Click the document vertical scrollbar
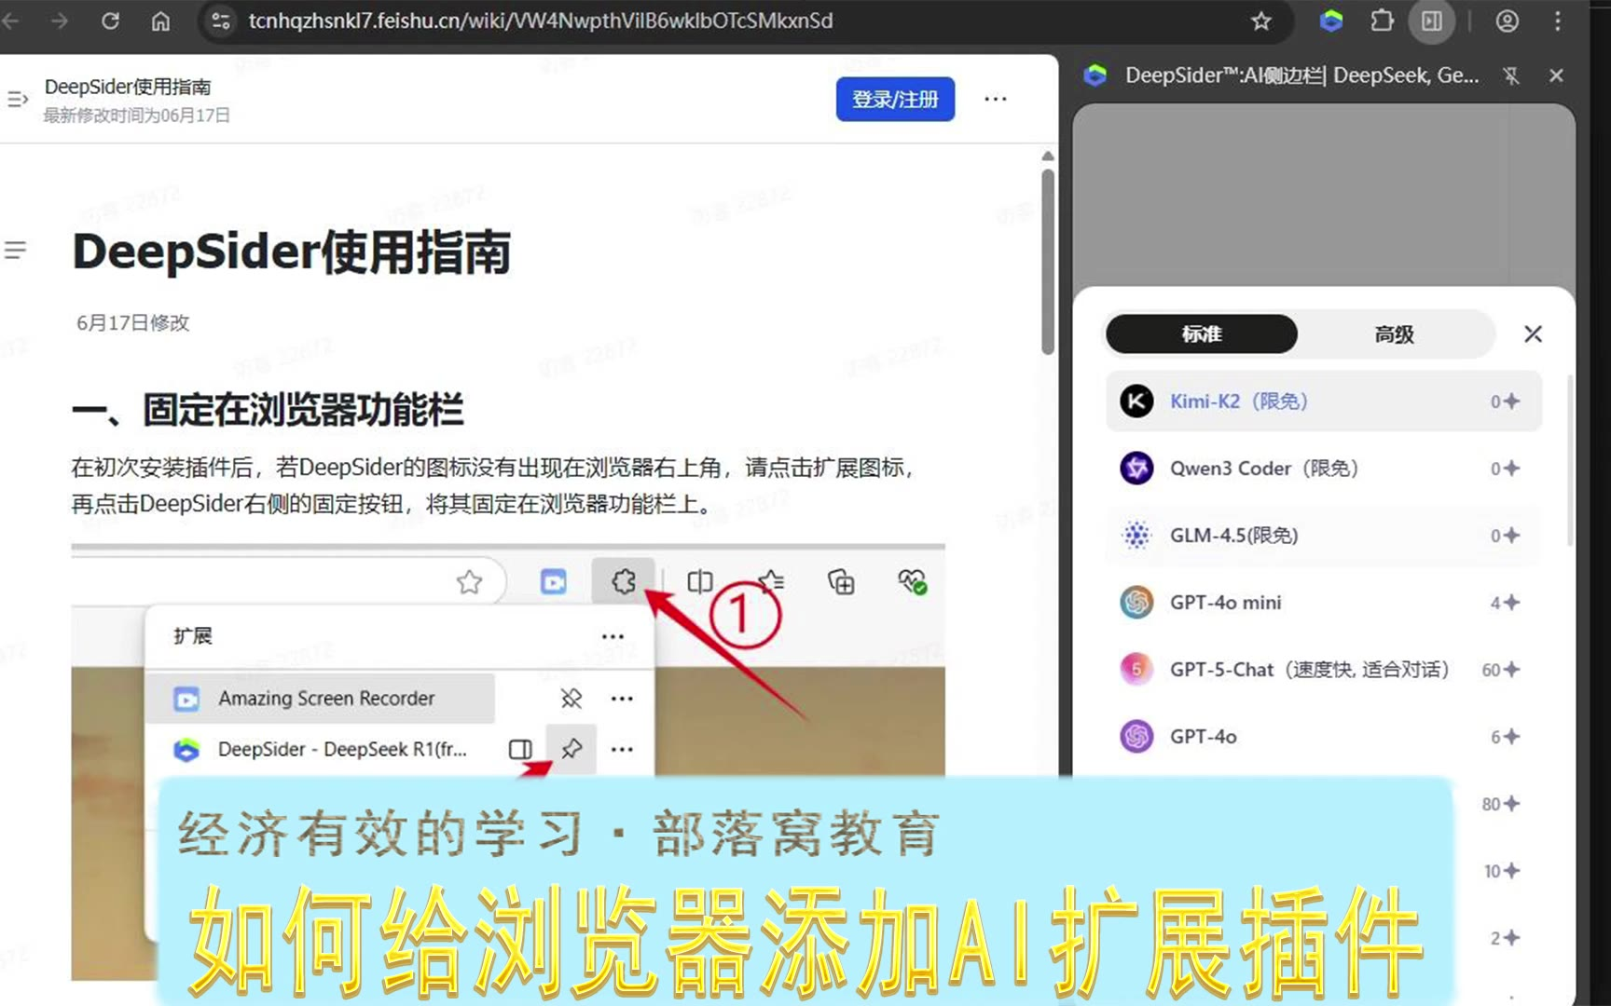The image size is (1611, 1006). click(x=1048, y=261)
